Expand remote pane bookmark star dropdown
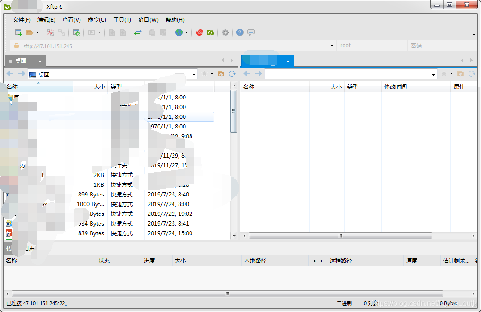 pyautogui.click(x=451, y=74)
